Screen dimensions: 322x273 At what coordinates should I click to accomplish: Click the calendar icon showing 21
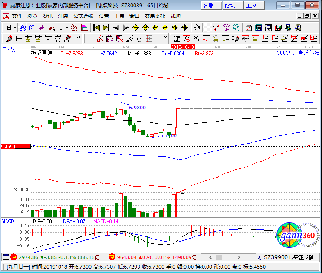[x=249, y=28]
